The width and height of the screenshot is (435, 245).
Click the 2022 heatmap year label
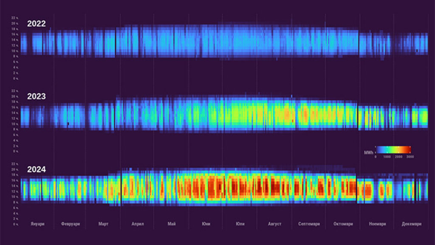coord(37,24)
